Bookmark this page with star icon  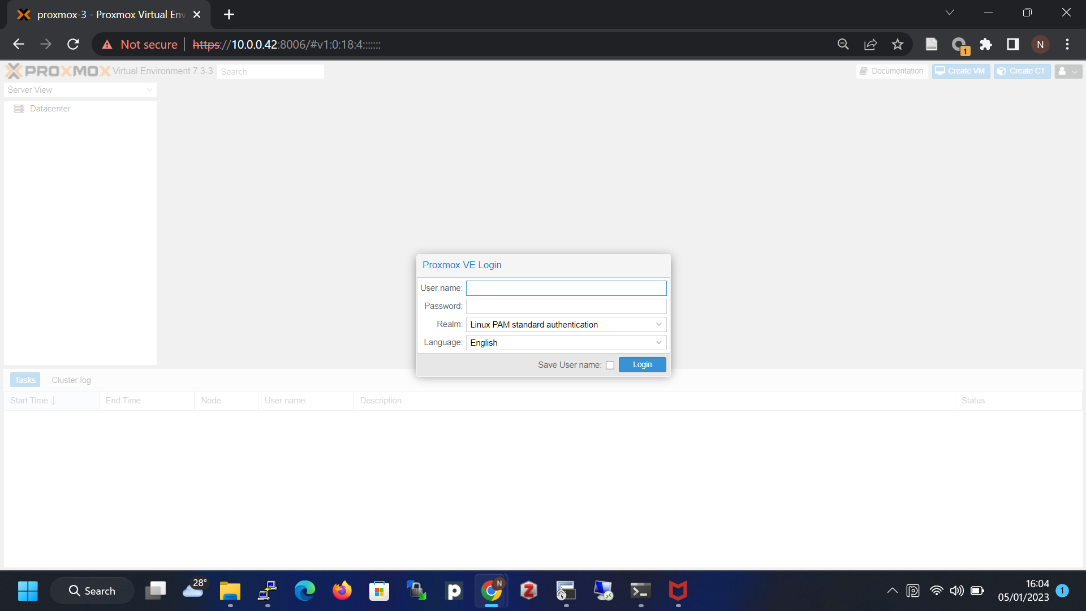(x=898, y=45)
